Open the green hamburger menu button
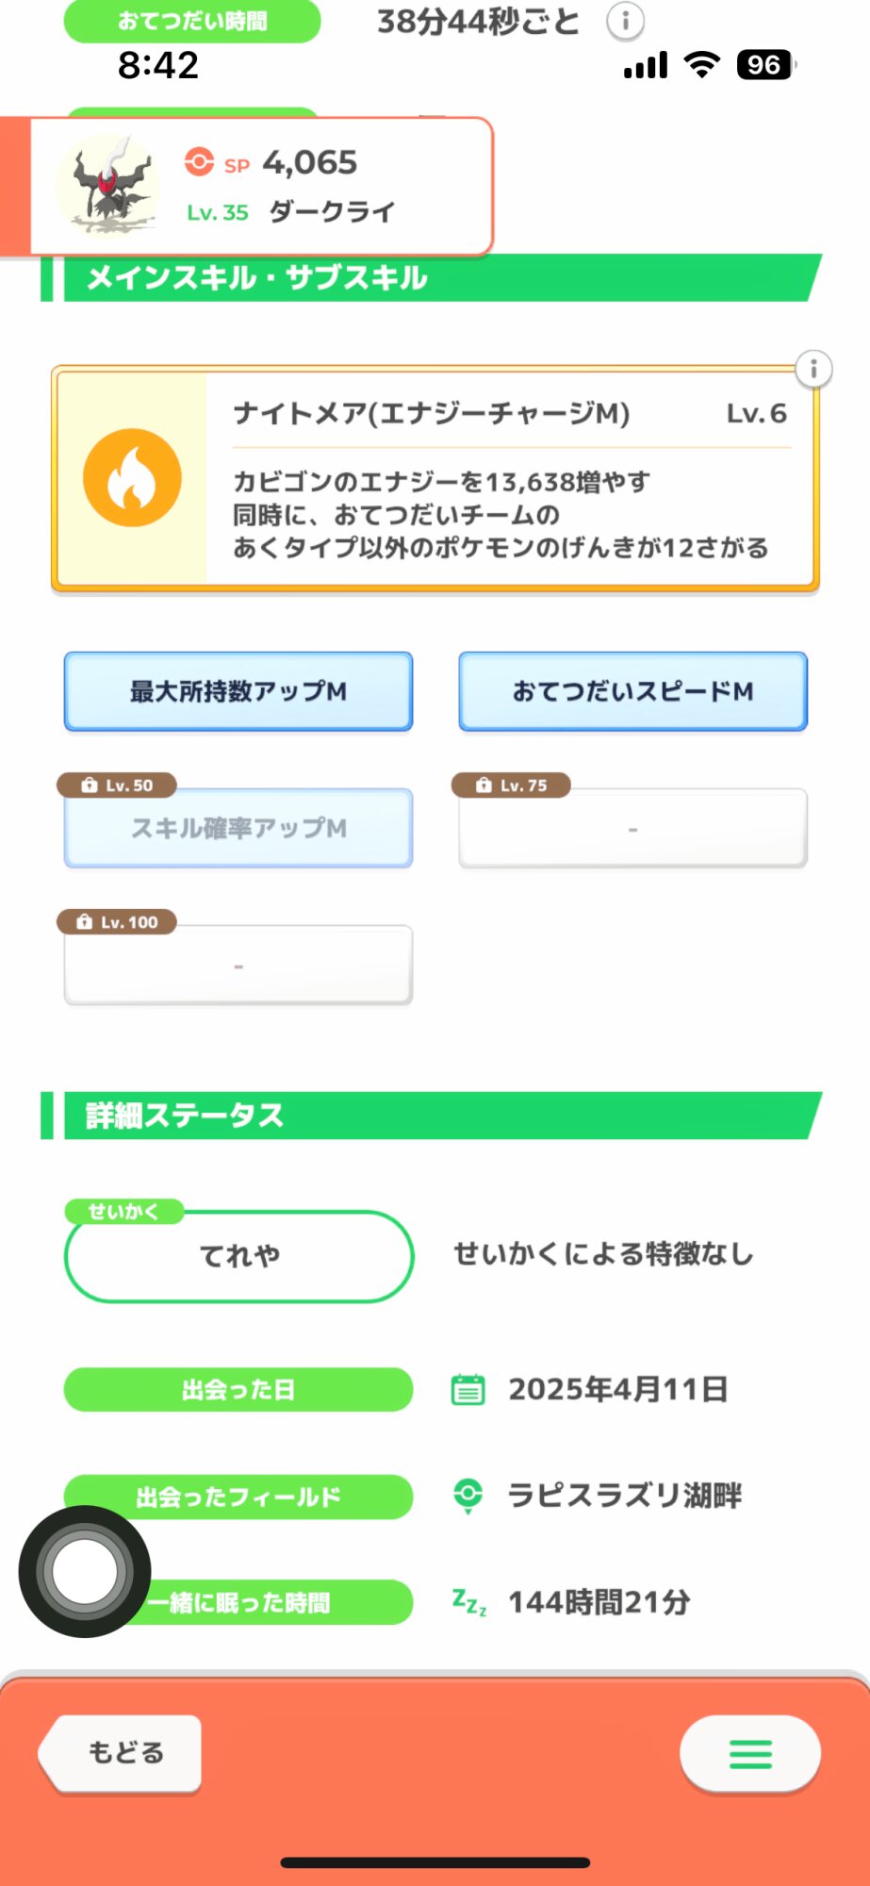870x1886 pixels. pos(750,1754)
